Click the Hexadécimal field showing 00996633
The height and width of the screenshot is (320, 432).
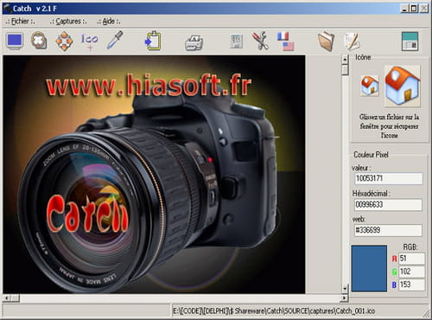tap(388, 204)
